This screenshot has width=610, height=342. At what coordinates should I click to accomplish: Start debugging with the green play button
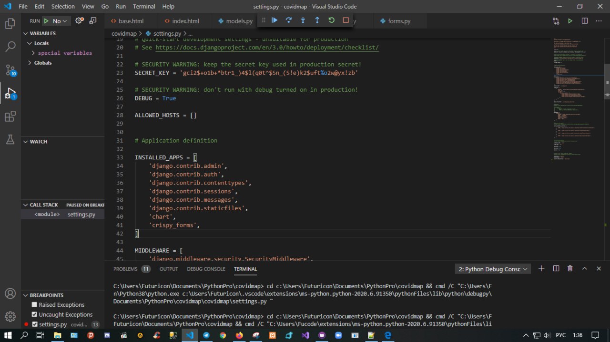tap(46, 21)
